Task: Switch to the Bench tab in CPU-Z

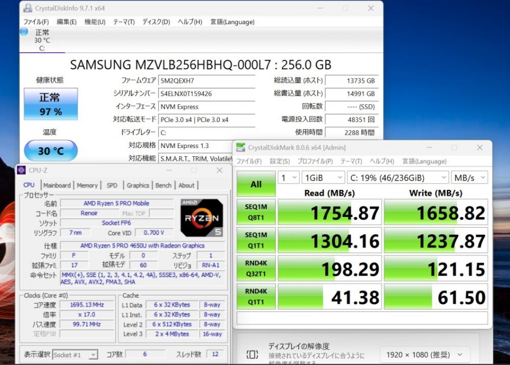Action: pyautogui.click(x=163, y=185)
